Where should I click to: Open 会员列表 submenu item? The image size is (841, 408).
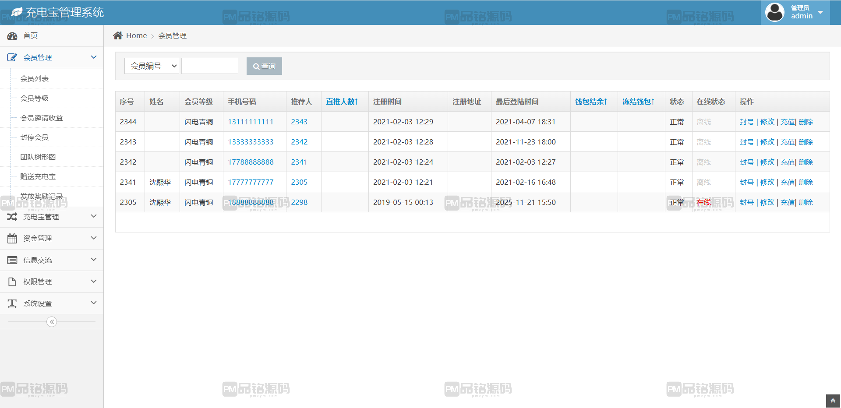[x=35, y=78]
